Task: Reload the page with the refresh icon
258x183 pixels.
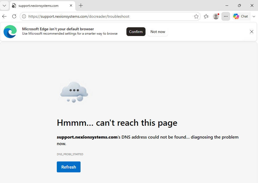Action: [14, 16]
